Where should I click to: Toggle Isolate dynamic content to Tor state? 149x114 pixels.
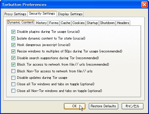point(13,38)
